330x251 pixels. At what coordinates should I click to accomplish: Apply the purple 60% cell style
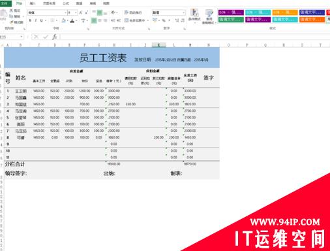click(x=231, y=12)
